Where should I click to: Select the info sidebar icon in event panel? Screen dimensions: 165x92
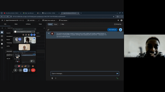2,32
